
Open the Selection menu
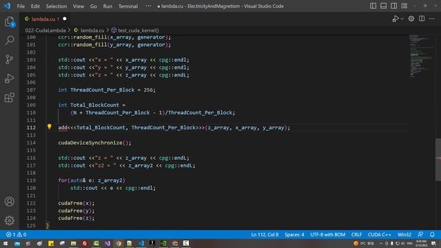(x=57, y=6)
